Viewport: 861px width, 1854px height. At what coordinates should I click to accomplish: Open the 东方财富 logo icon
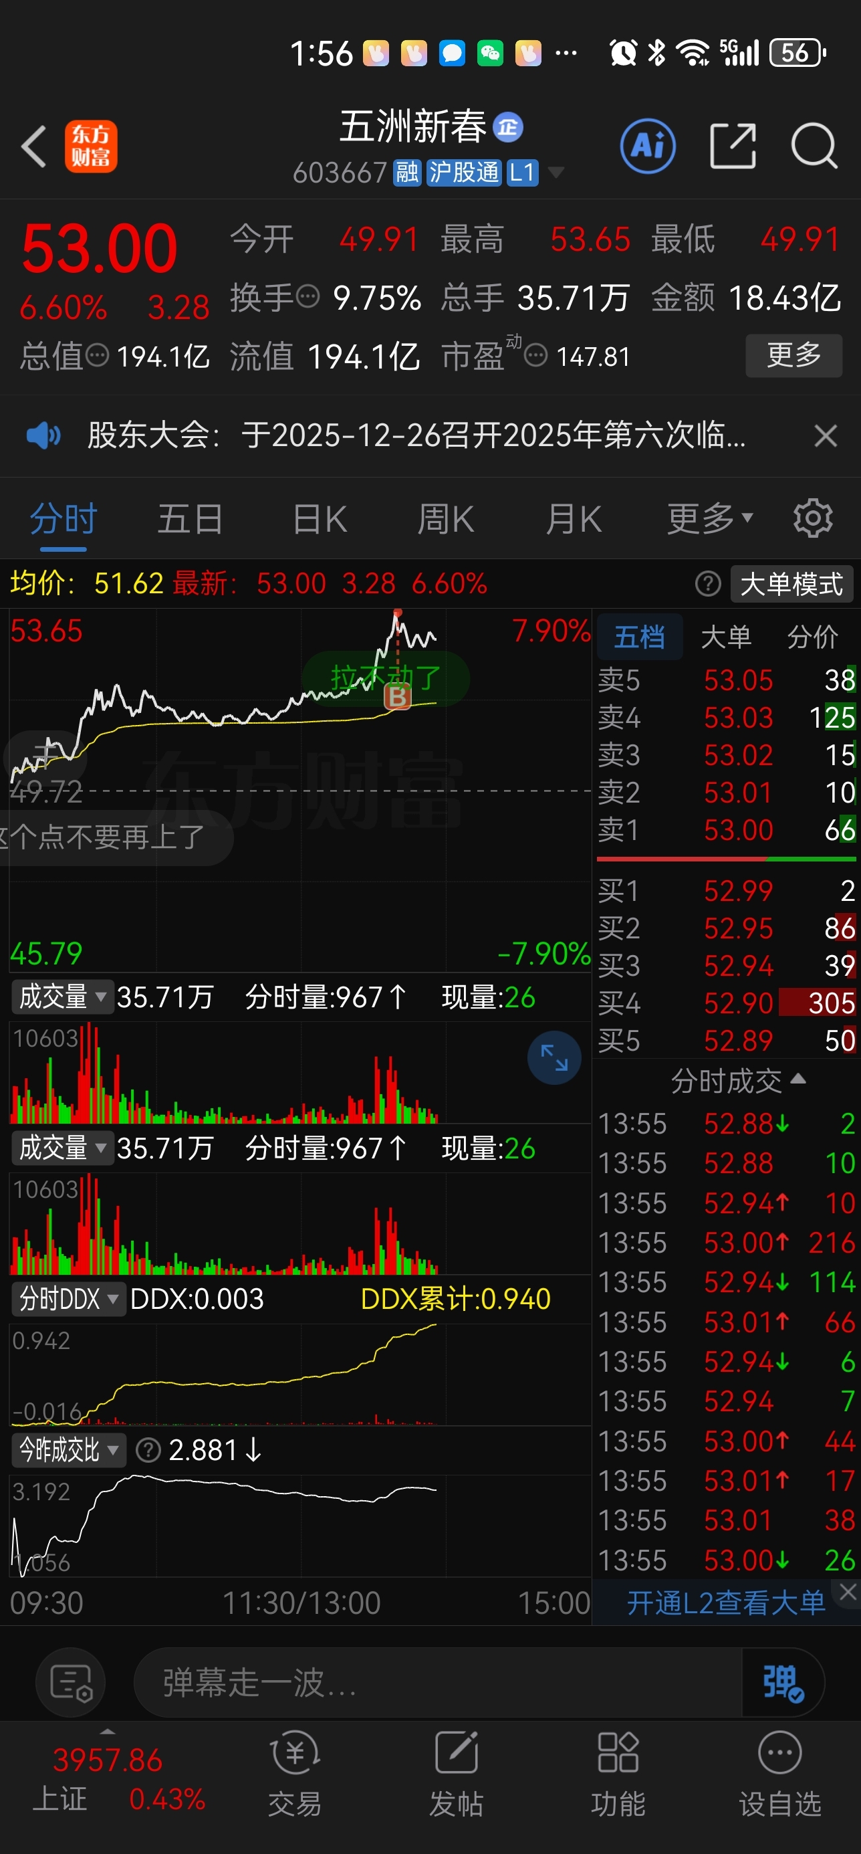coord(92,146)
